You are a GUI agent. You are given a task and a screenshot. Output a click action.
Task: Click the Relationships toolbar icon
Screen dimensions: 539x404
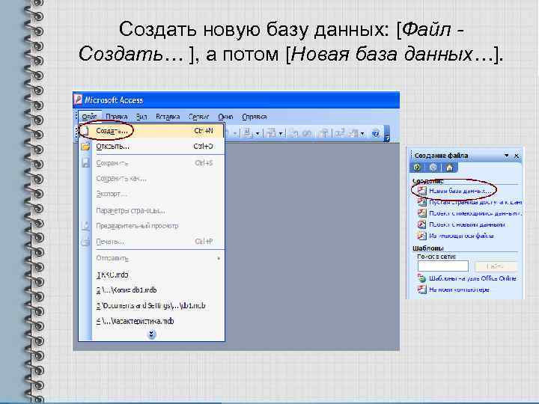click(340, 133)
